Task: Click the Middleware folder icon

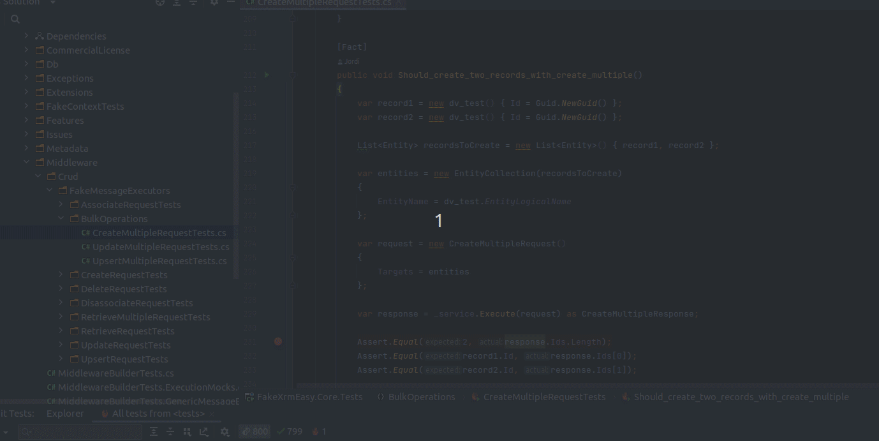Action: click(40, 163)
